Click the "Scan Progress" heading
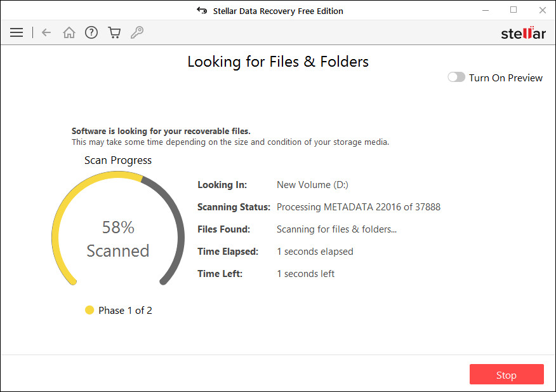The width and height of the screenshot is (556, 392). click(x=118, y=161)
